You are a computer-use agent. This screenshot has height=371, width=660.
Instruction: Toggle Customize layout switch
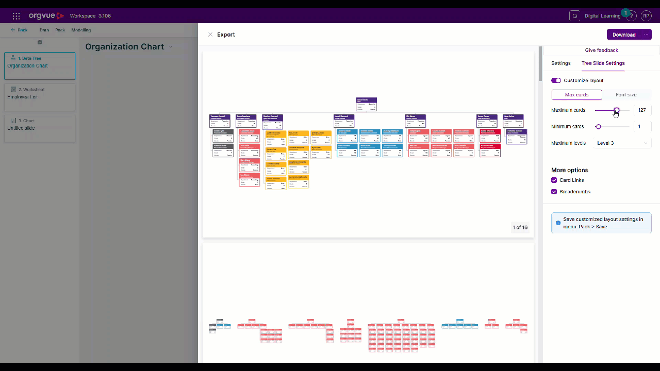tap(556, 80)
